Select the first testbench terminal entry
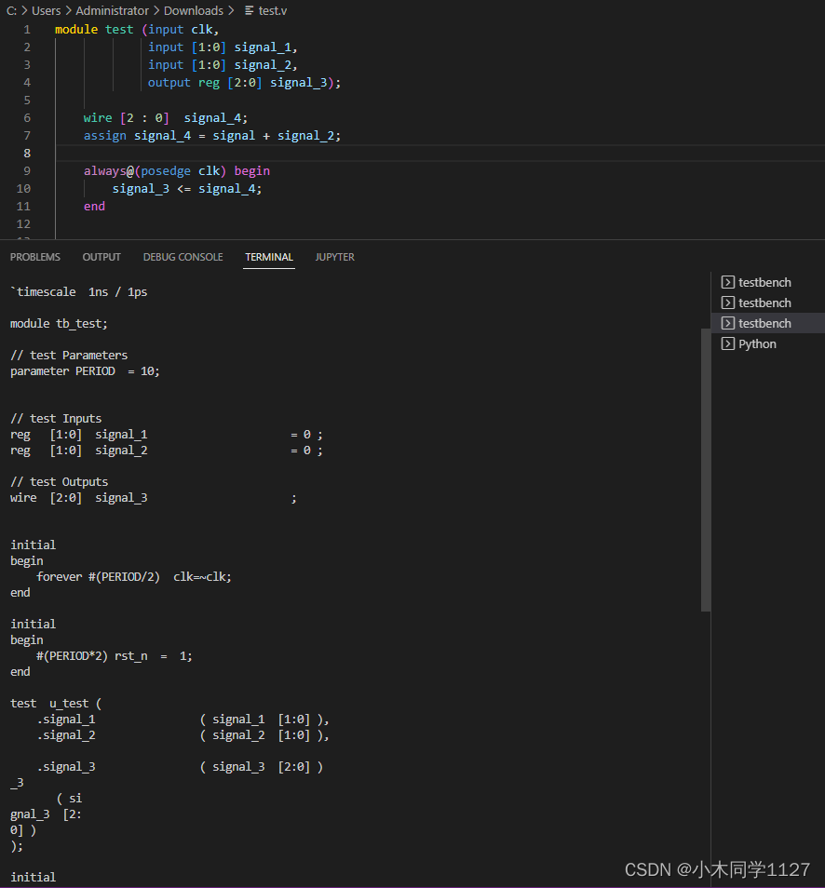The height and width of the screenshot is (888, 825). coord(768,283)
